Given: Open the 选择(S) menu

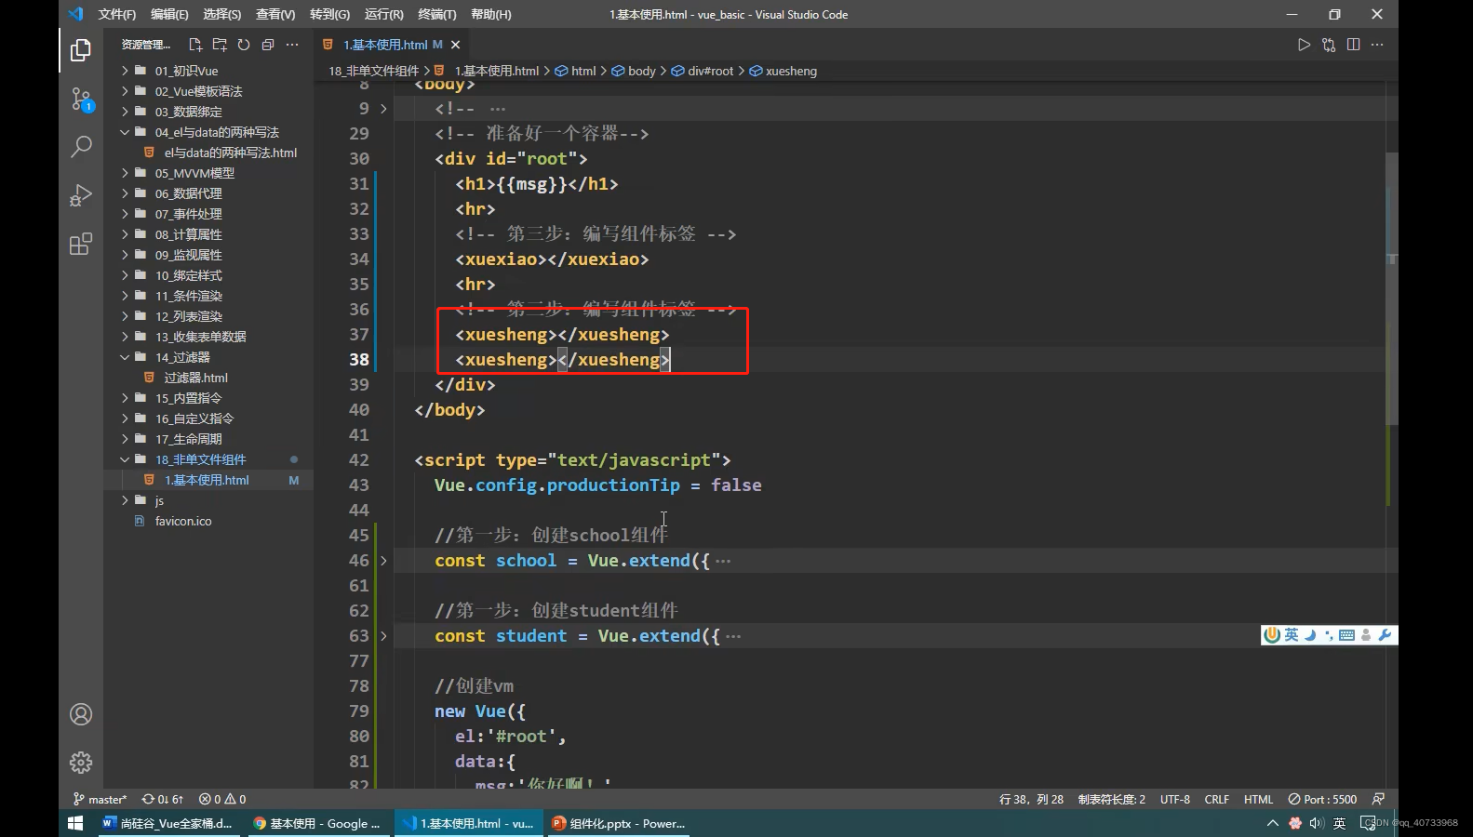Looking at the screenshot, I should coord(222,14).
